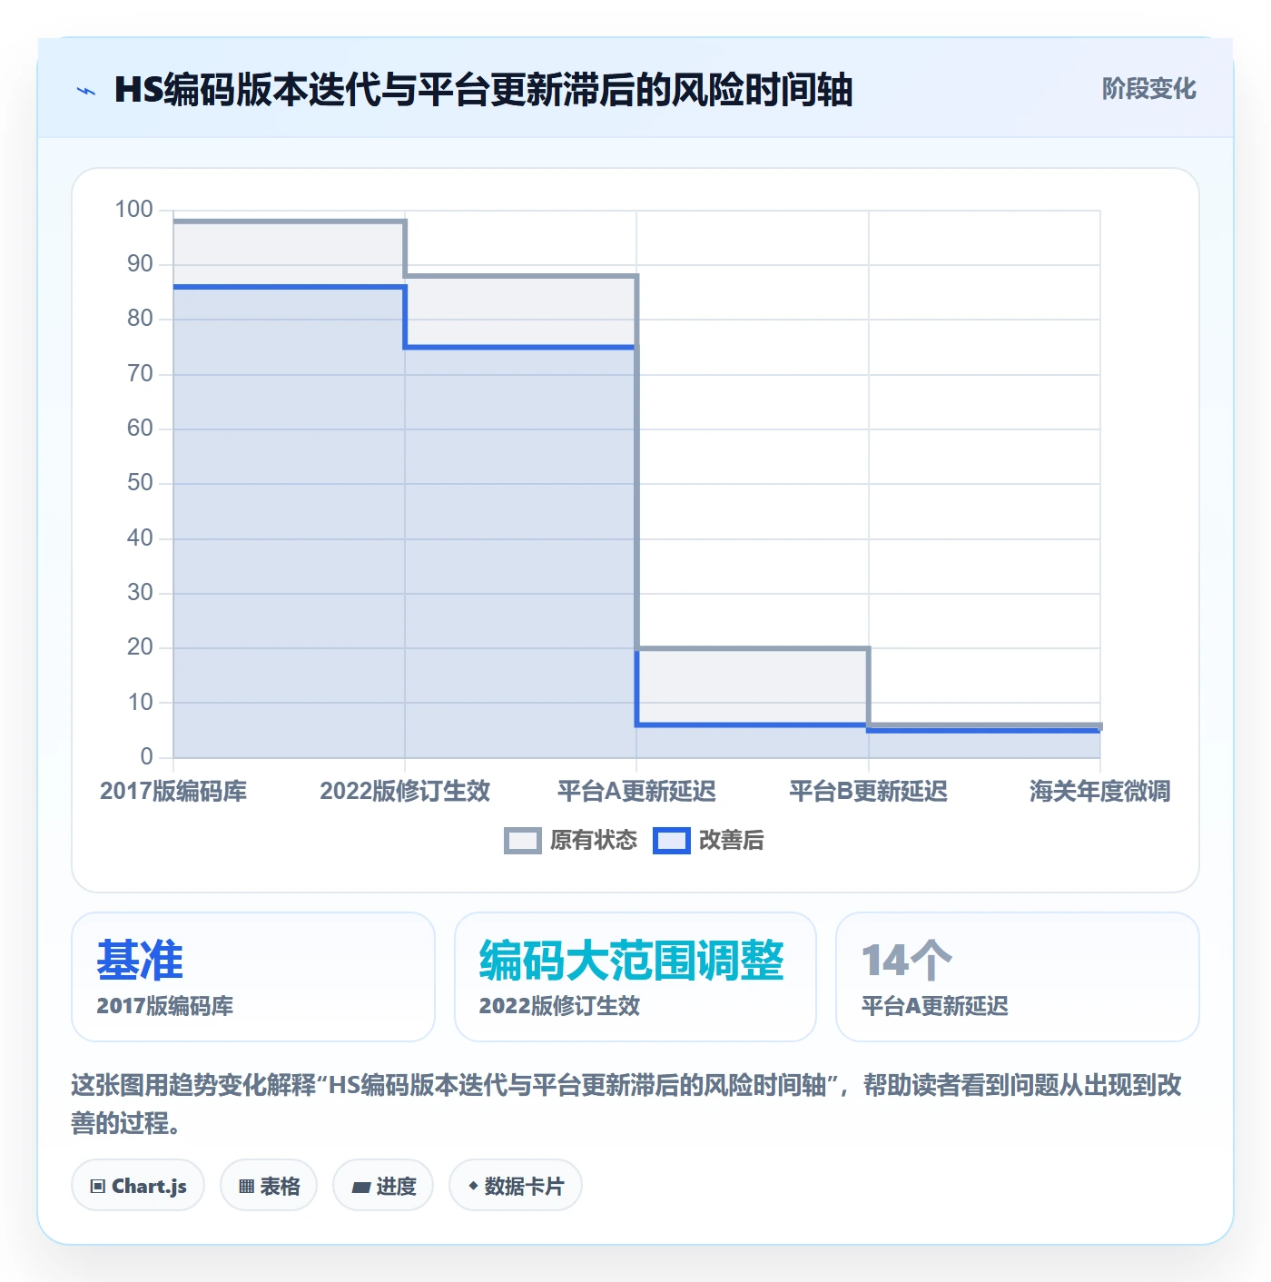Viewport: 1271px width, 1282px height.
Task: Click the 2017版编码库 x-axis label
Action: 173,791
